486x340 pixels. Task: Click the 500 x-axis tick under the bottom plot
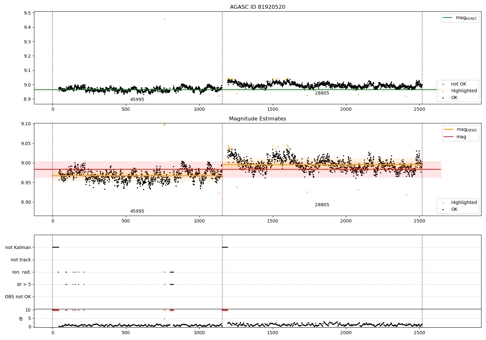[x=126, y=333]
